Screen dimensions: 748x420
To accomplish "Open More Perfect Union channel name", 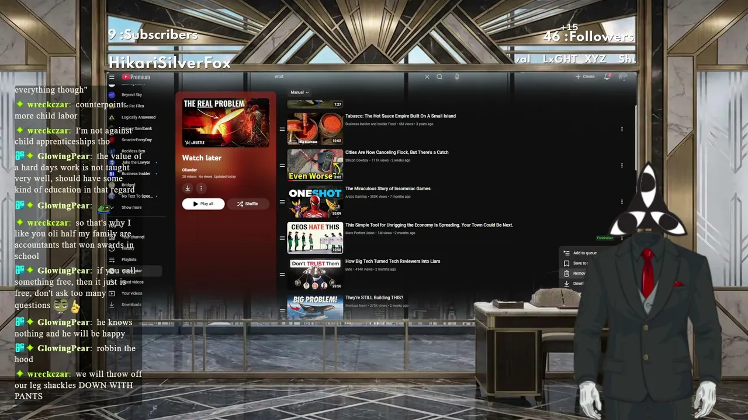I will (x=360, y=233).
